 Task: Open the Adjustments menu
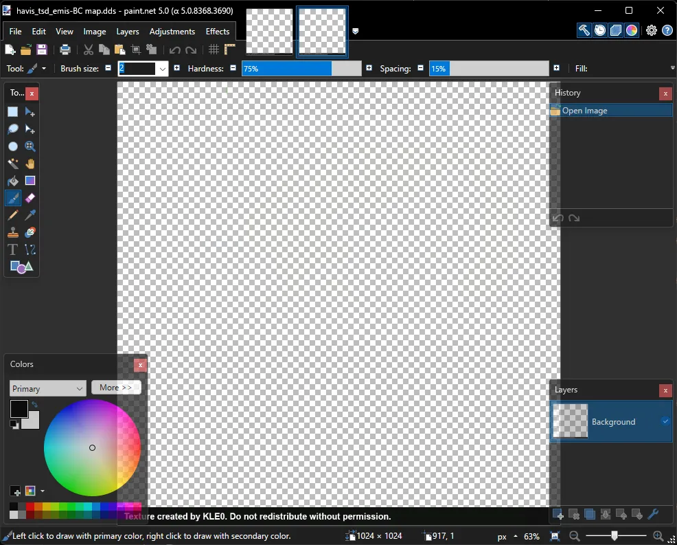172,32
